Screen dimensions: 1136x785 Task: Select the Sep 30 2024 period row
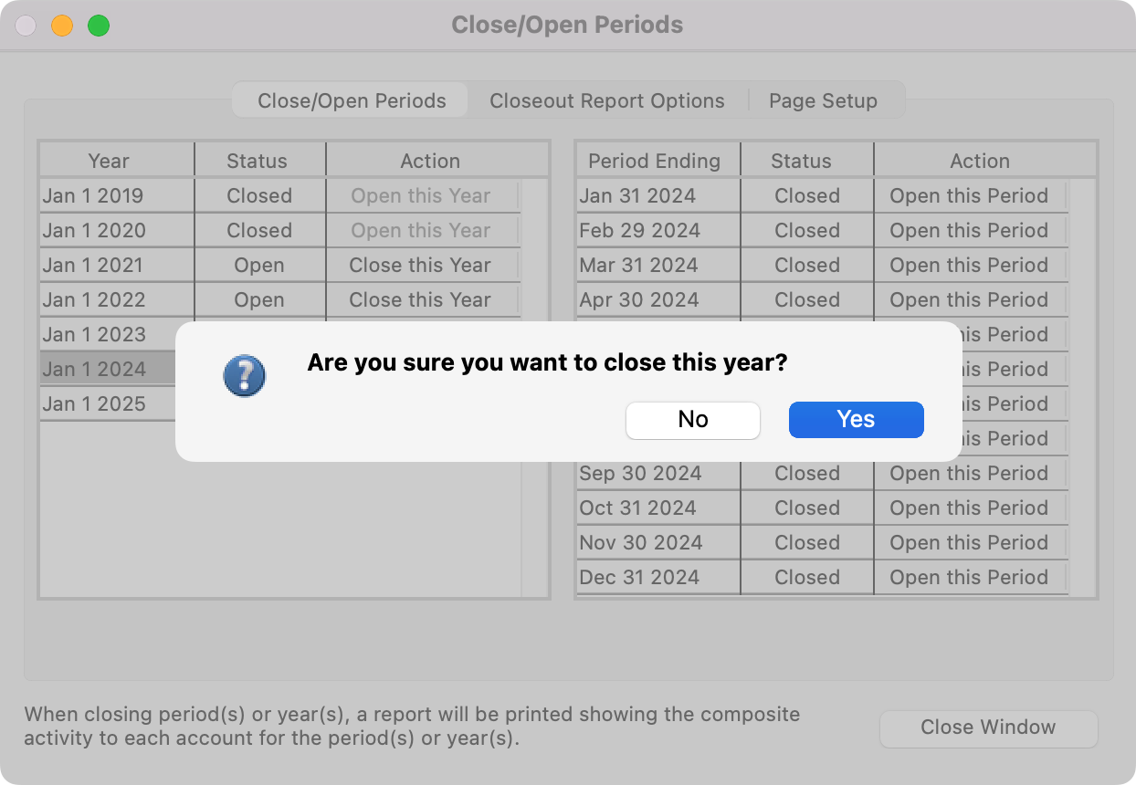(640, 474)
